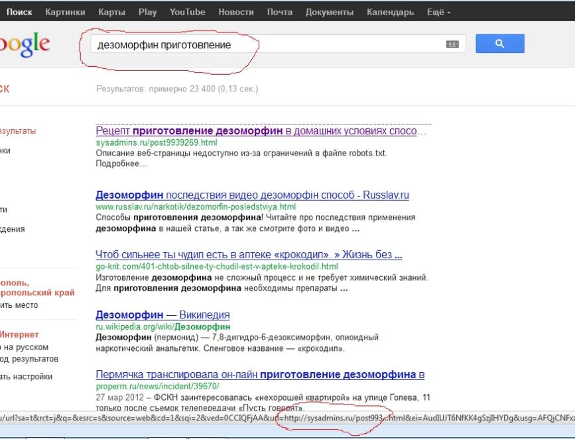Click the snippet dated 27 мар 2012

pos(263,402)
